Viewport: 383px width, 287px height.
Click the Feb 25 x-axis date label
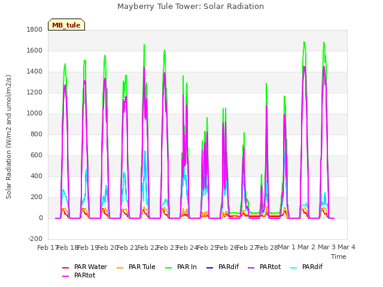tap(207, 248)
